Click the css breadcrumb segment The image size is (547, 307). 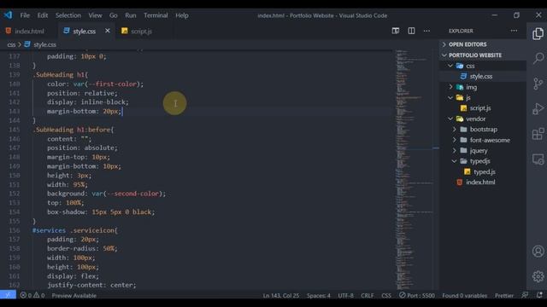[x=11, y=44]
